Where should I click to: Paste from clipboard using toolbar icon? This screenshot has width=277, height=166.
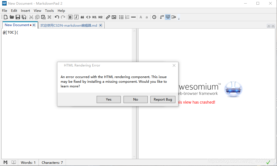click(43, 17)
